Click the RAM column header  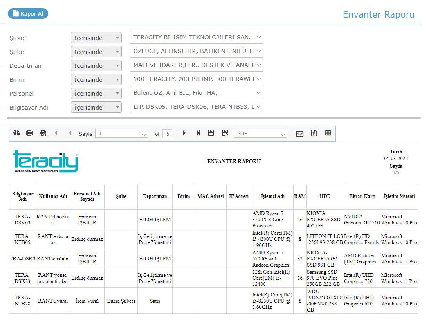[x=300, y=197]
